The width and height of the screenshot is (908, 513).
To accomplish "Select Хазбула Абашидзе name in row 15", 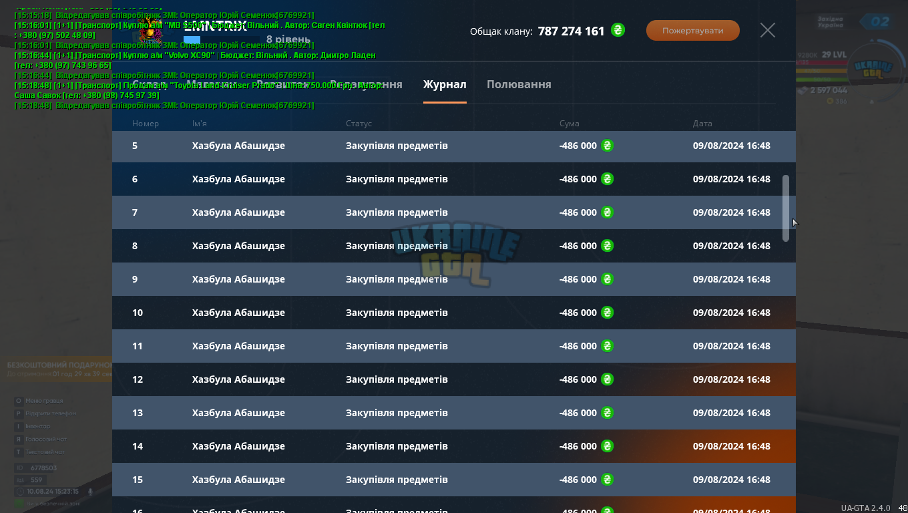I will coord(238,480).
